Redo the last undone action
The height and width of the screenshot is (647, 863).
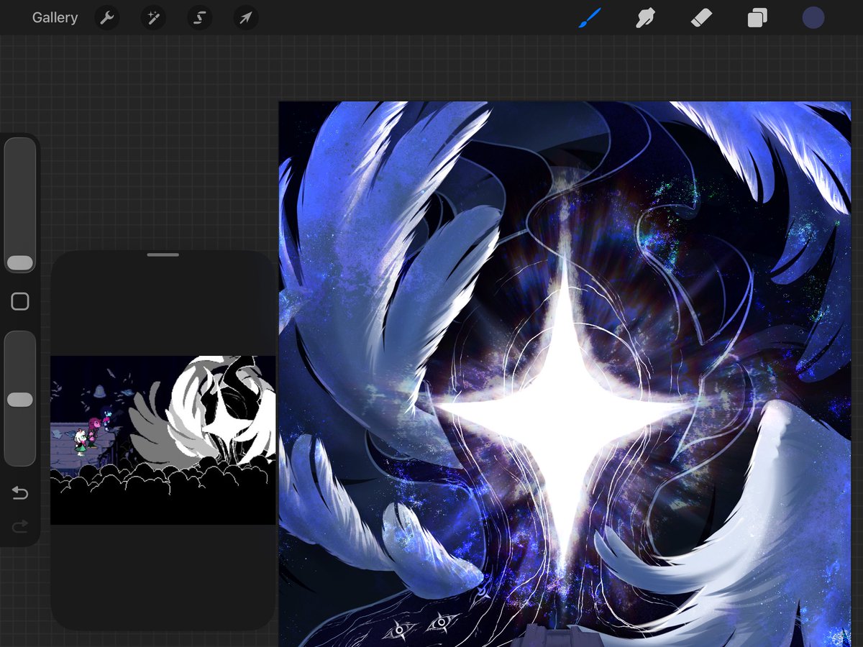[20, 527]
